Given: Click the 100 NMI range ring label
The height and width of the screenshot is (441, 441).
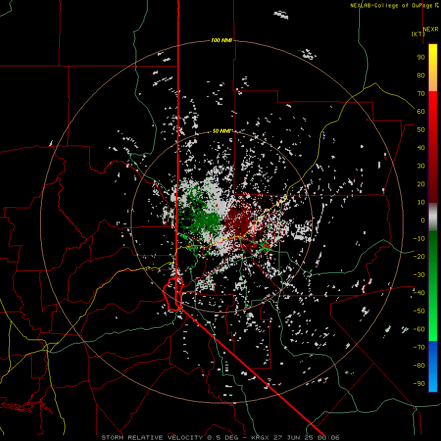Looking at the screenshot, I should click(221, 40).
